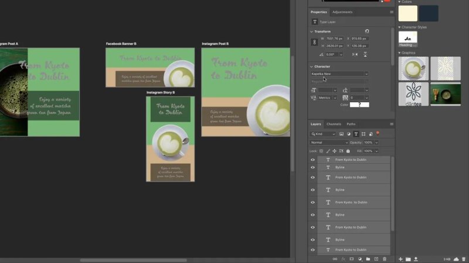Switch to the Layers tab

315,124
